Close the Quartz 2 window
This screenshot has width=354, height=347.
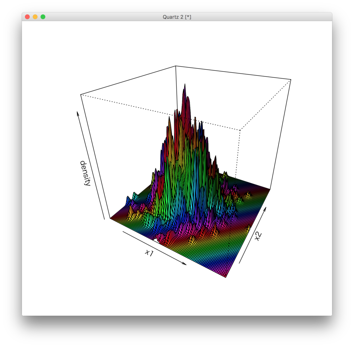27,17
